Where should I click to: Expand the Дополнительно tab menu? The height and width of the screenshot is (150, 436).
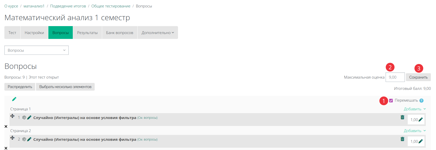(158, 33)
